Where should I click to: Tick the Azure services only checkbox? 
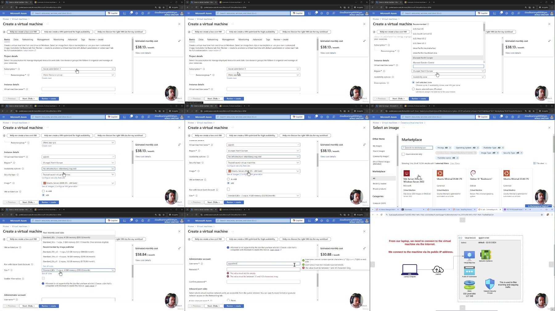403,154
